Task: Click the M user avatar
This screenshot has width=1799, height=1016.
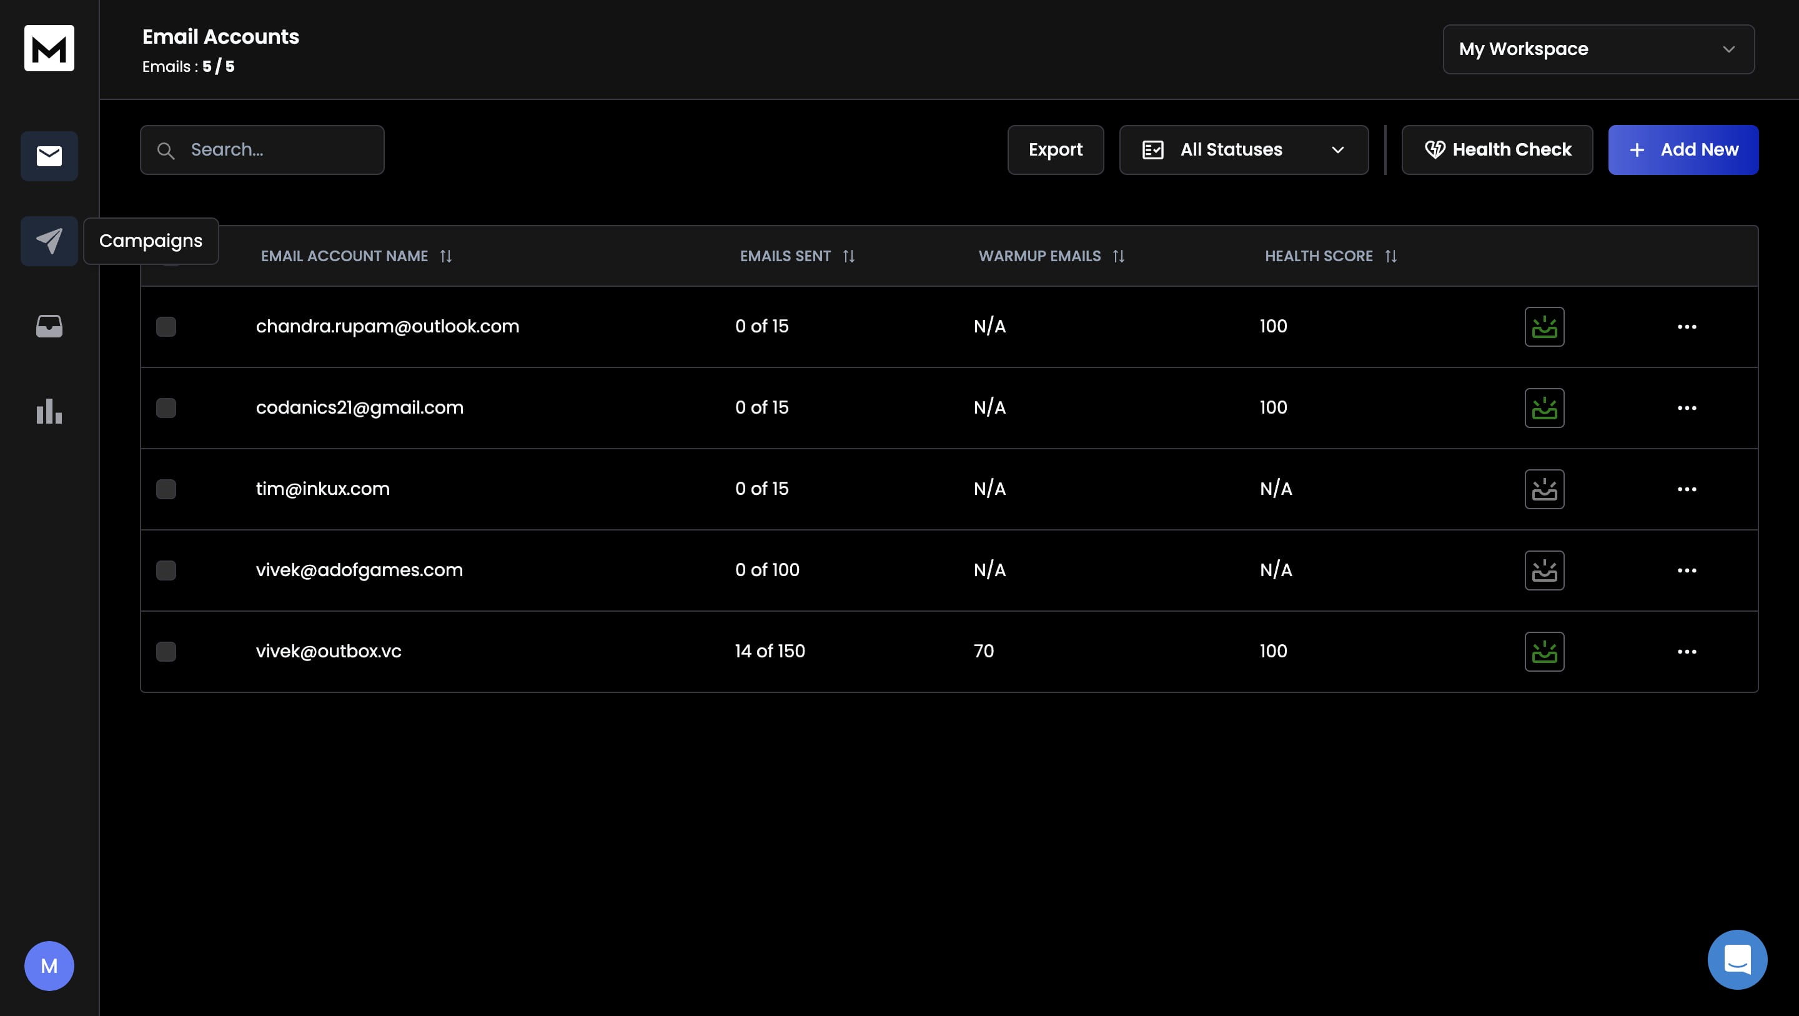Action: 49,965
